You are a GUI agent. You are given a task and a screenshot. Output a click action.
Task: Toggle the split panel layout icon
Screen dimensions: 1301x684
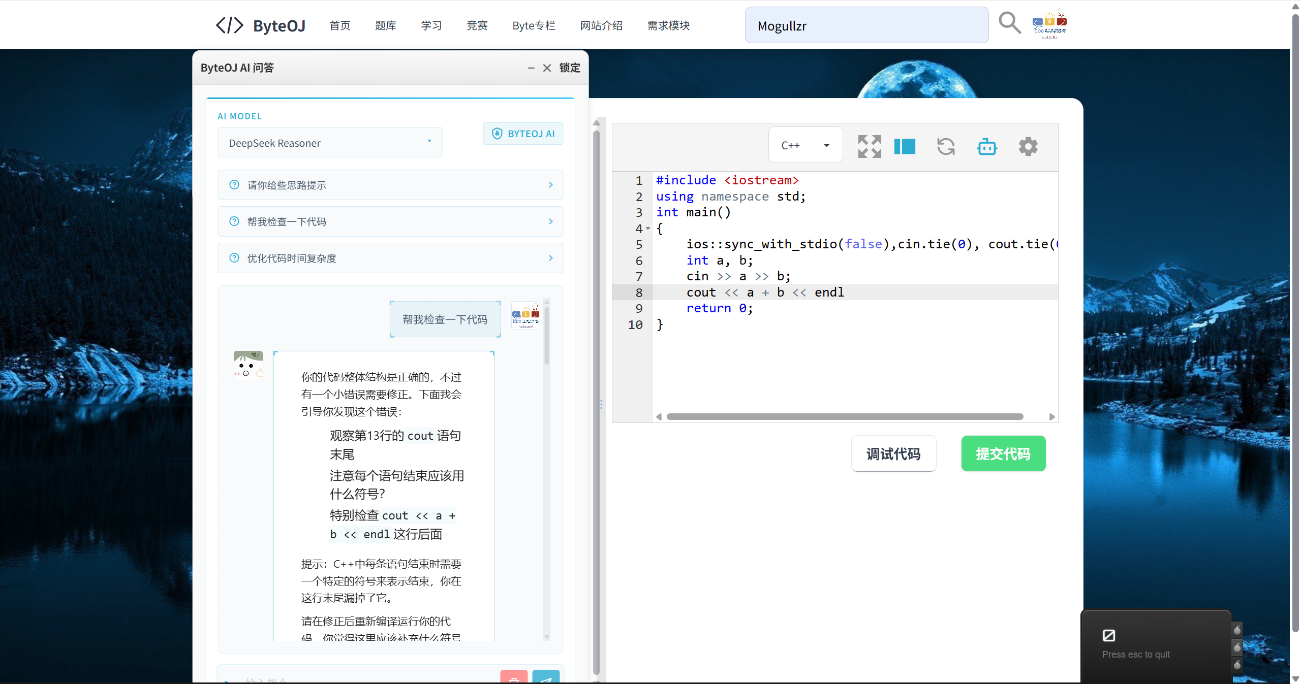(905, 146)
